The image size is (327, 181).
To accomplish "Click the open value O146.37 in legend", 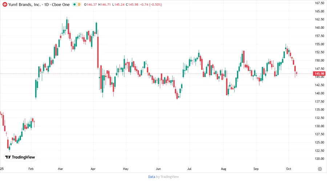I will [x=91, y=5].
